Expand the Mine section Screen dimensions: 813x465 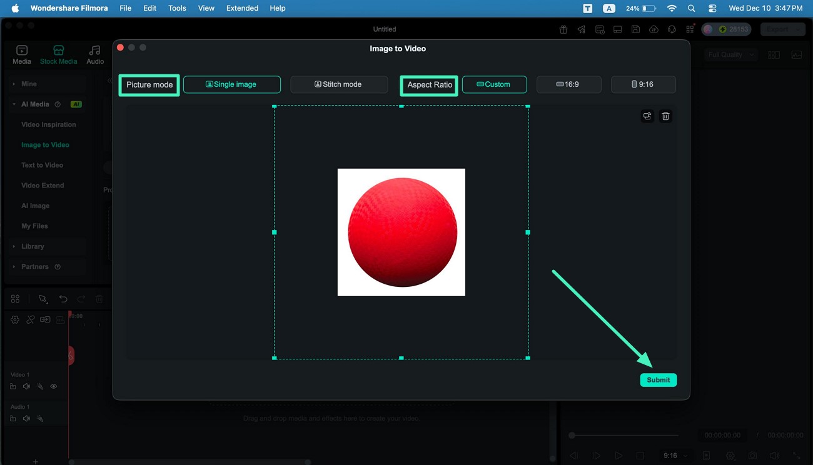pos(14,84)
